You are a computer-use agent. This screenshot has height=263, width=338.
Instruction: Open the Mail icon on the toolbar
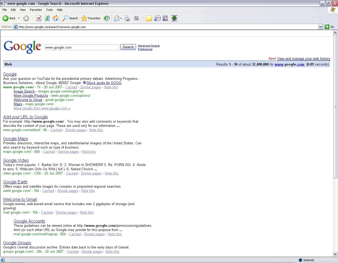pos(116,18)
